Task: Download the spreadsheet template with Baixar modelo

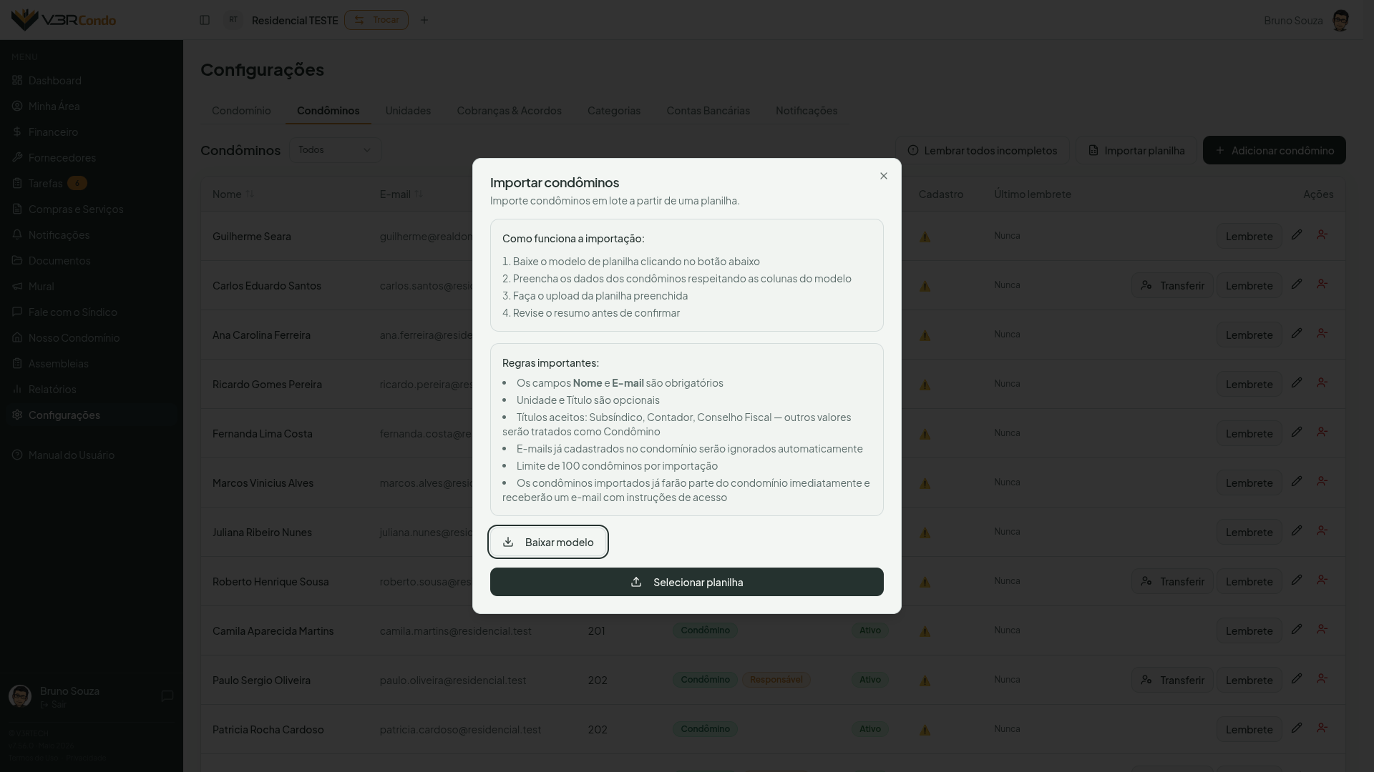Action: (548, 542)
